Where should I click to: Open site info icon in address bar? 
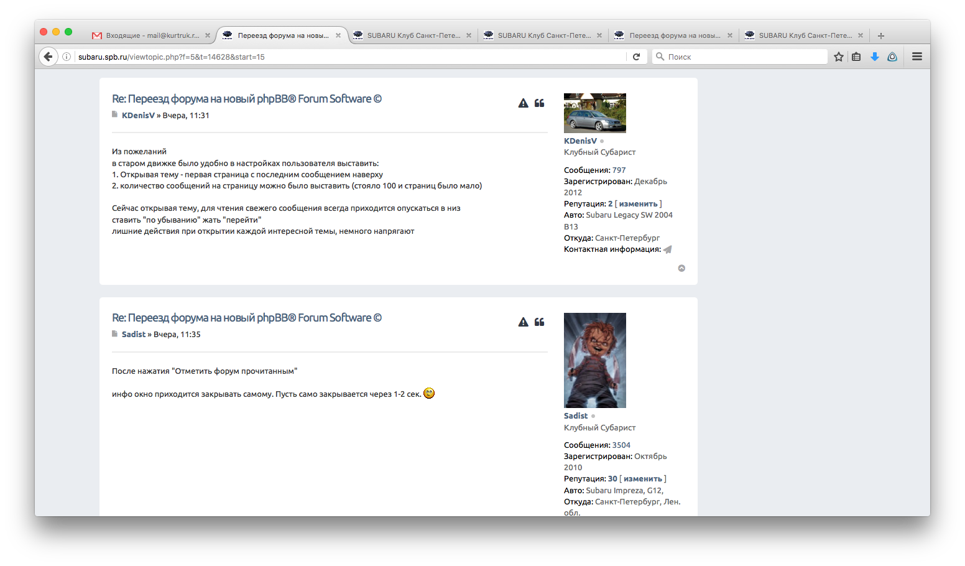(67, 57)
